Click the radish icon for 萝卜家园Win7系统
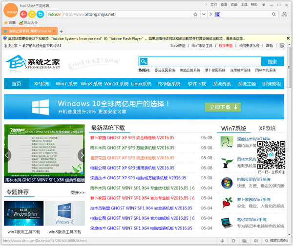Image resolution: width=293 pixels, height=246 pixels. (x=227, y=203)
